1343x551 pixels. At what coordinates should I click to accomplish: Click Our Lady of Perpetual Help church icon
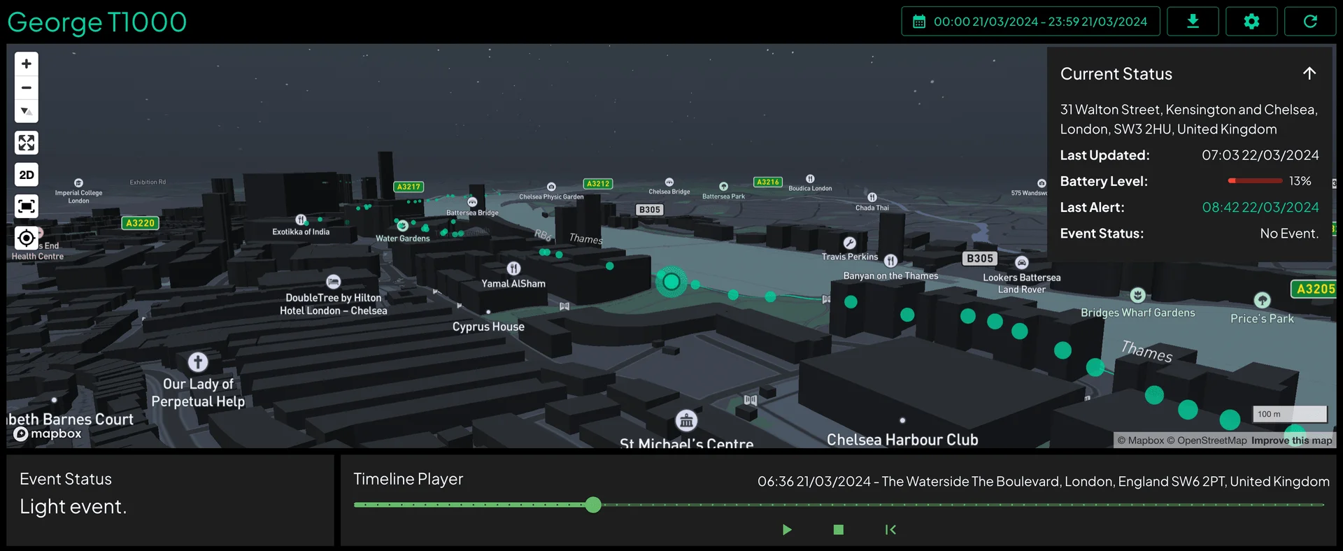(198, 362)
